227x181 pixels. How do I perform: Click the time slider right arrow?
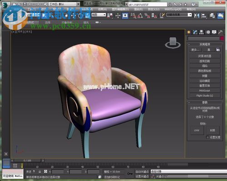[x=43, y=161]
